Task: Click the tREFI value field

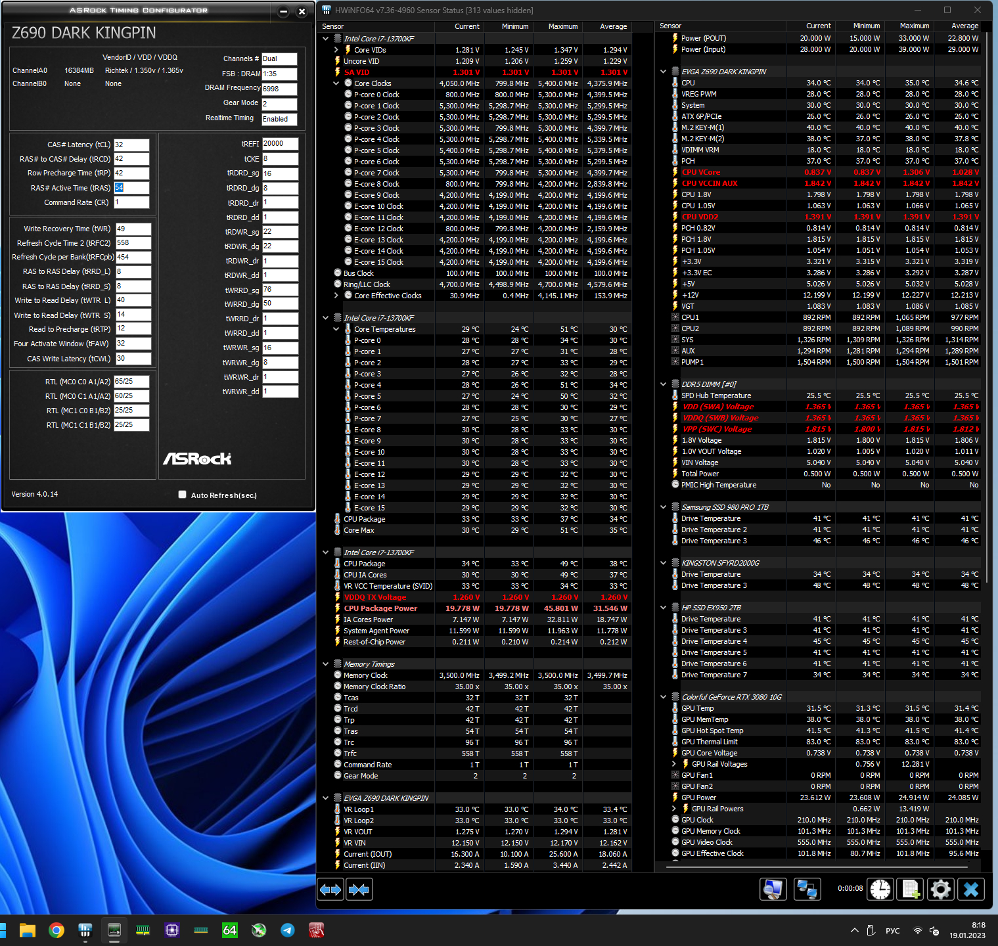Action: [280, 144]
